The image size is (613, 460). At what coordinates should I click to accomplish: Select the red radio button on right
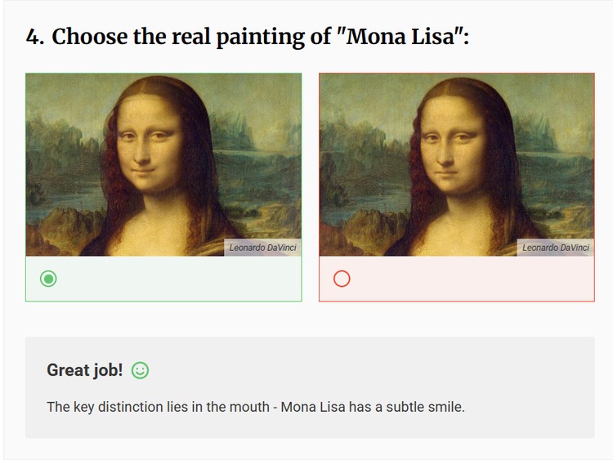[342, 279]
